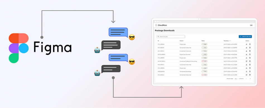Click the Create New Job button
This screenshot has height=108, width=265.
(245, 37)
